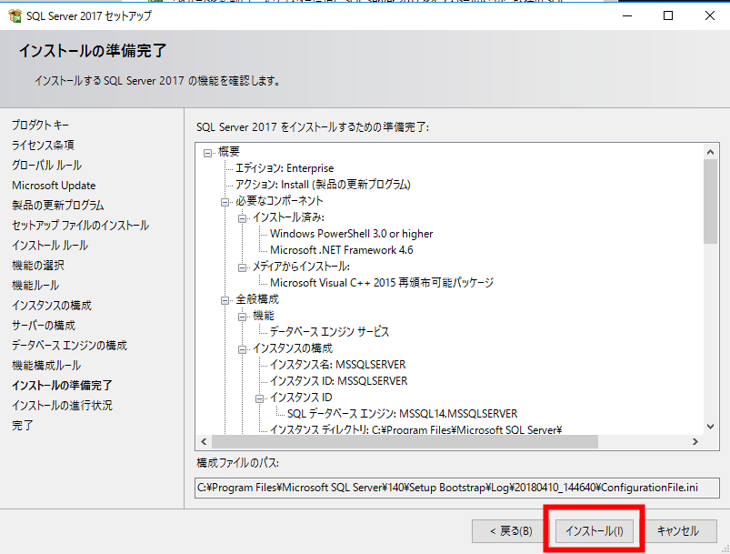Click the horizontal scrollbar left arrow
This screenshot has height=554, width=730.
click(205, 442)
